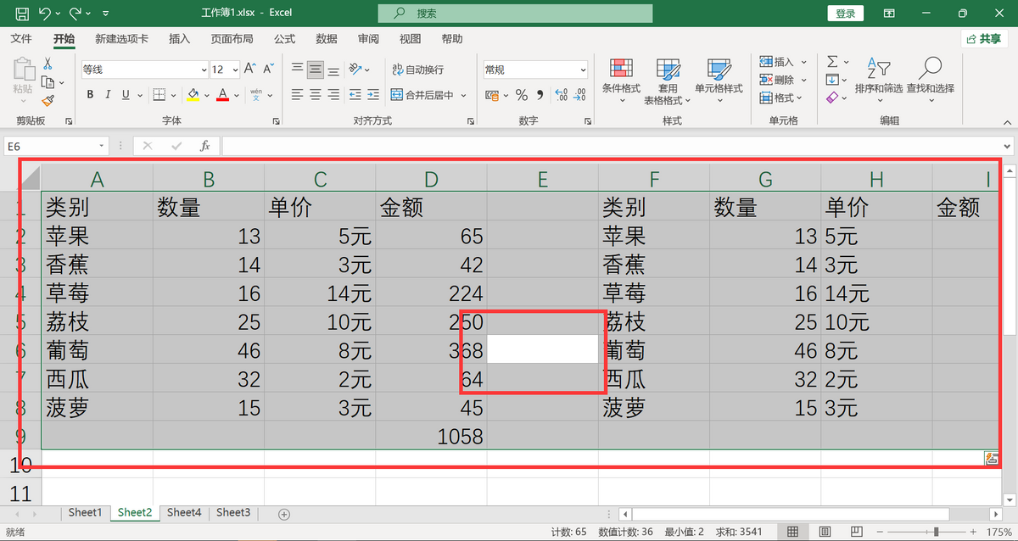Toggle center text horizontally
The height and width of the screenshot is (541, 1018).
(316, 95)
